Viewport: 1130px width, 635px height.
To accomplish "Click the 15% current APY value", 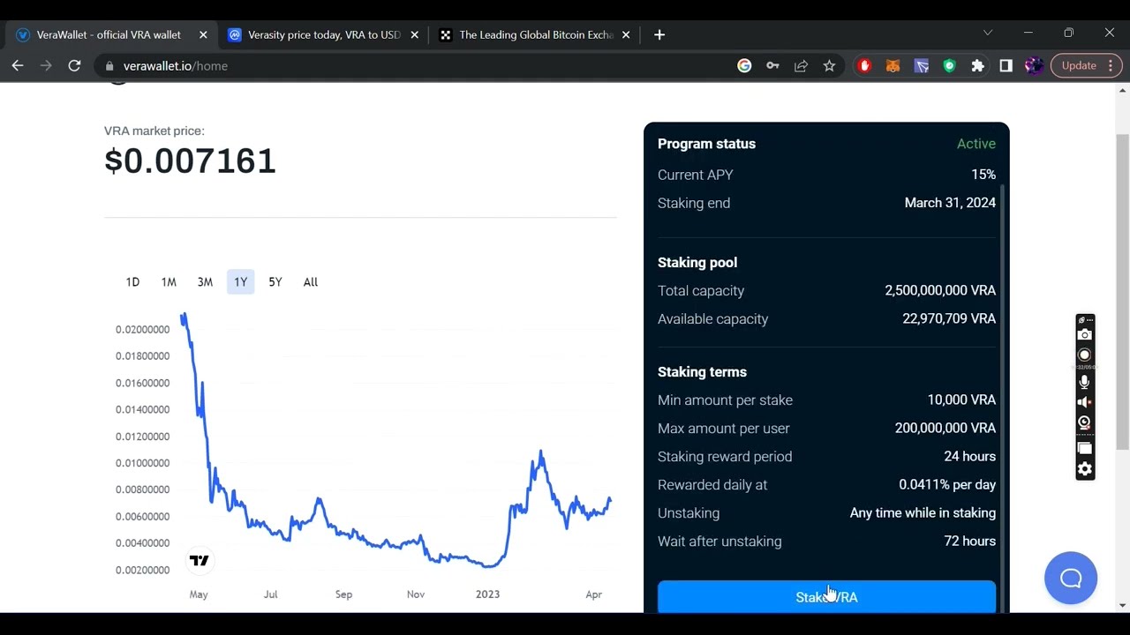I will pos(983,175).
